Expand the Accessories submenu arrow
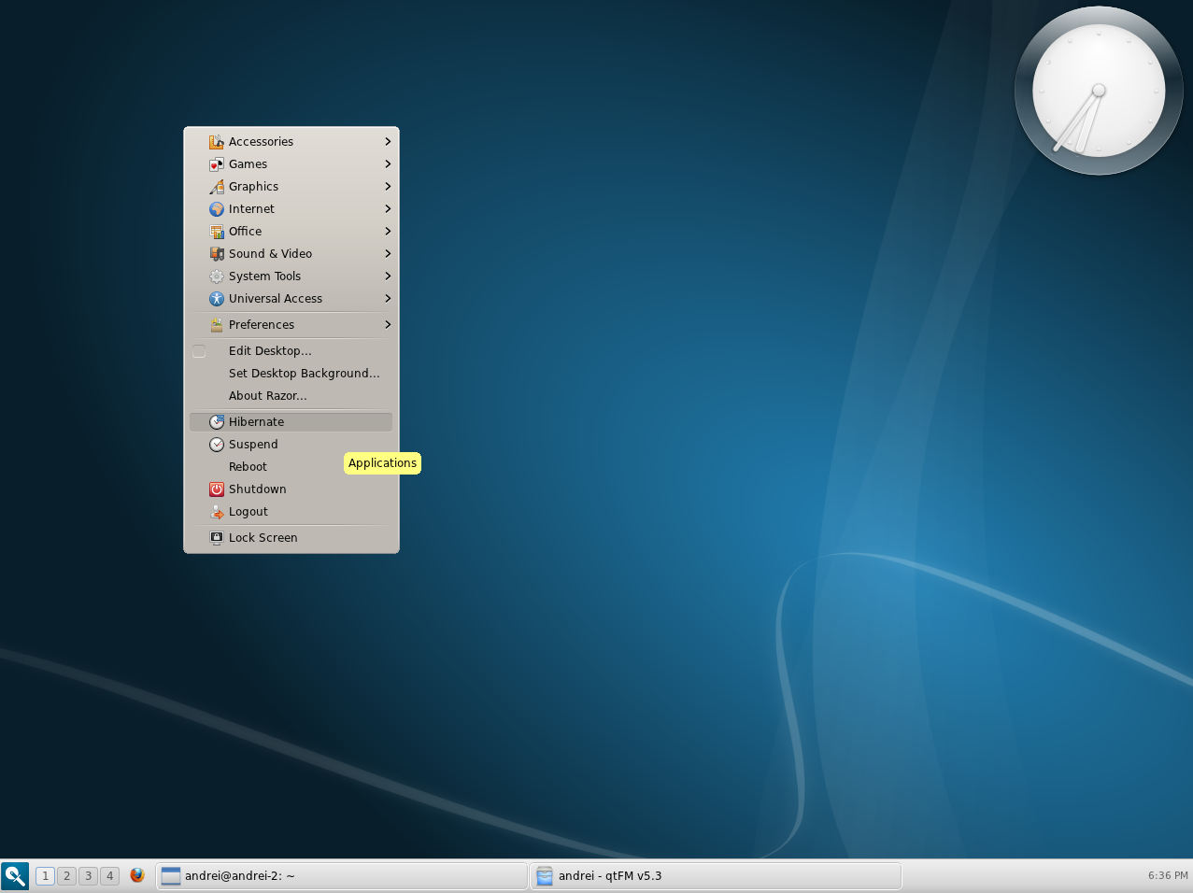The width and height of the screenshot is (1193, 893). click(388, 142)
